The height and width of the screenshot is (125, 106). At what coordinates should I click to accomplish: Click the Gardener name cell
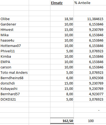click(x=14, y=24)
